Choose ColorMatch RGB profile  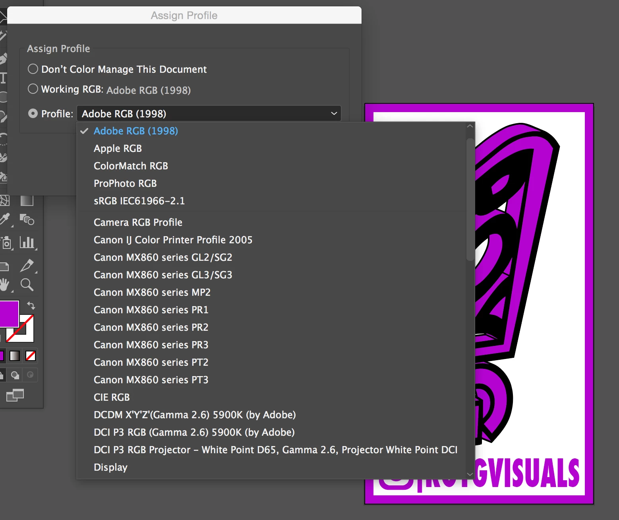click(271, 166)
